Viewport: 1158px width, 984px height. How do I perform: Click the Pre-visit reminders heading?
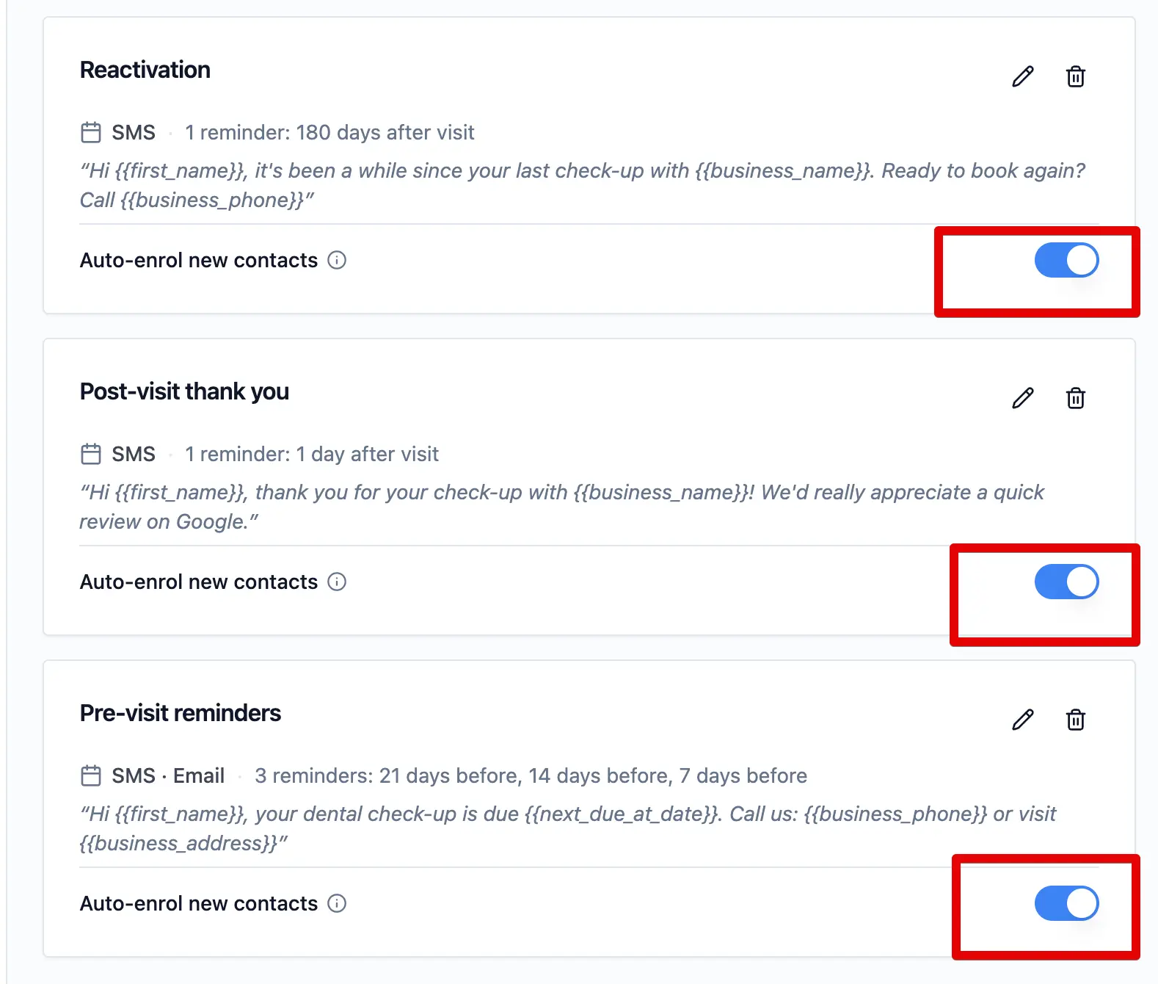click(x=181, y=713)
